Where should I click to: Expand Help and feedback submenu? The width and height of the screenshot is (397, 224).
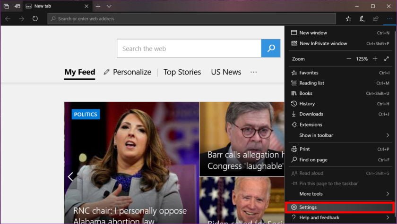(x=388, y=217)
